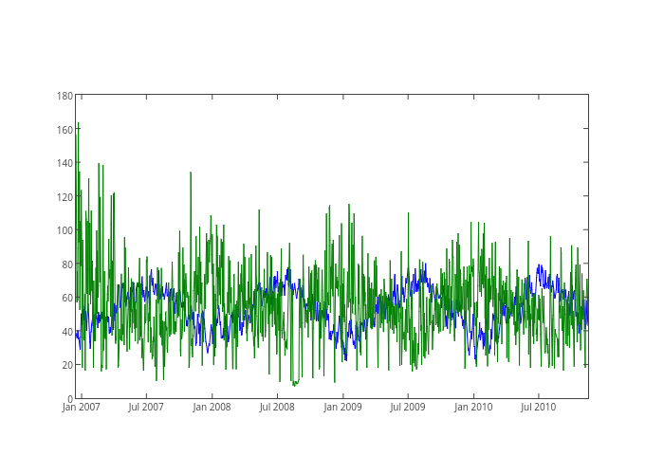Click the y-axis value 180
This screenshot has width=664, height=474.
coord(65,96)
